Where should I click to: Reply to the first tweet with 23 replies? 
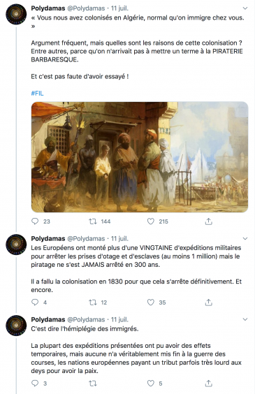(35, 221)
